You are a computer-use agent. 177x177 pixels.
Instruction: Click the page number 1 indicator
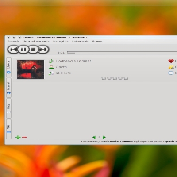coord(99,137)
